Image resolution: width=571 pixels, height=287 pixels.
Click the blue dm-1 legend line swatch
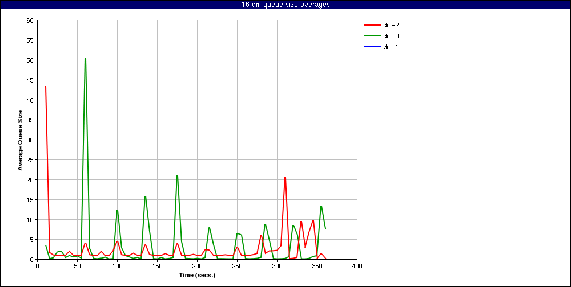[x=372, y=47]
